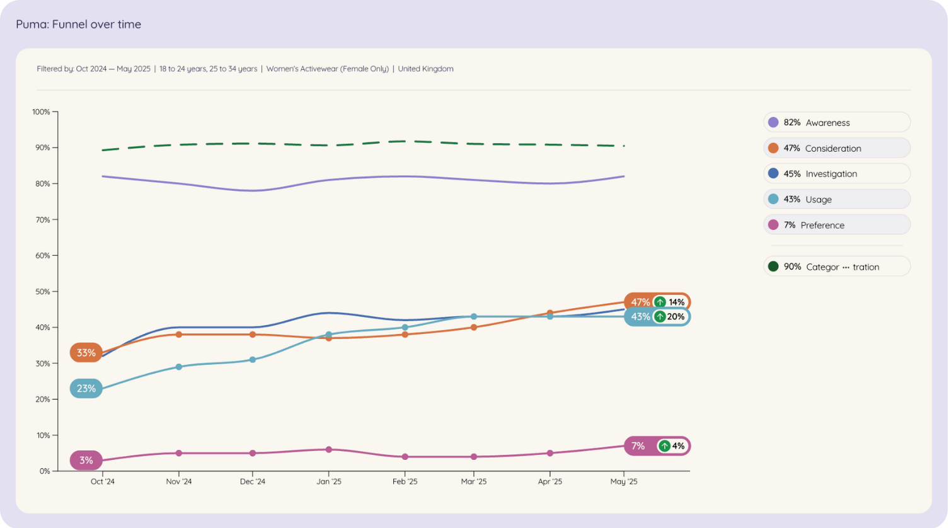Click Usage data point at Dec '24
Image resolution: width=949 pixels, height=528 pixels.
[253, 360]
